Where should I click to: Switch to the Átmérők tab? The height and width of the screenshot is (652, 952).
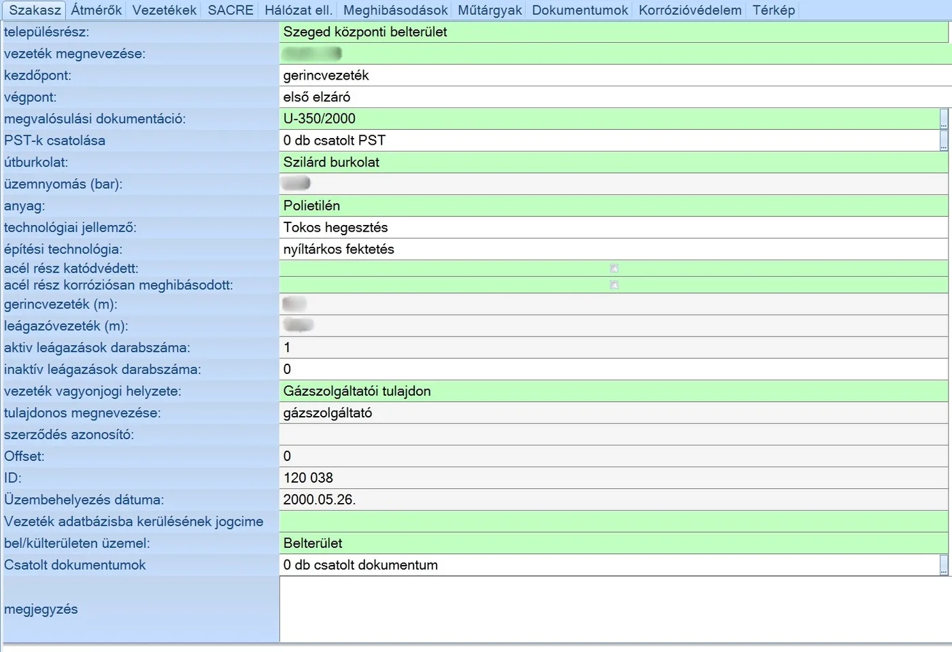tap(97, 10)
